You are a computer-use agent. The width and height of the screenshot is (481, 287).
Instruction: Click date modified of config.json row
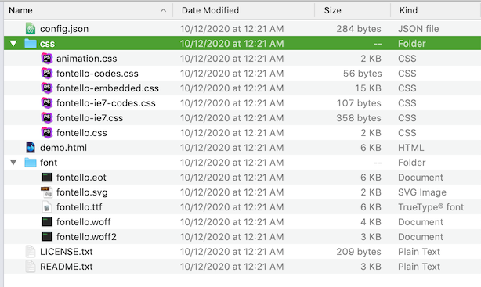[x=232, y=28]
